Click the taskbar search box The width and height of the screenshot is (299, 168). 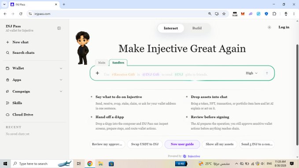pyautogui.click(x=42, y=164)
